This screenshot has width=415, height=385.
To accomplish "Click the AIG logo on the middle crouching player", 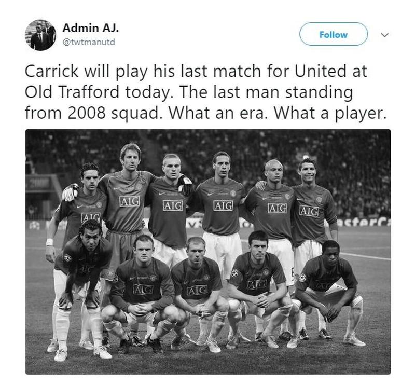I will pos(197,291).
